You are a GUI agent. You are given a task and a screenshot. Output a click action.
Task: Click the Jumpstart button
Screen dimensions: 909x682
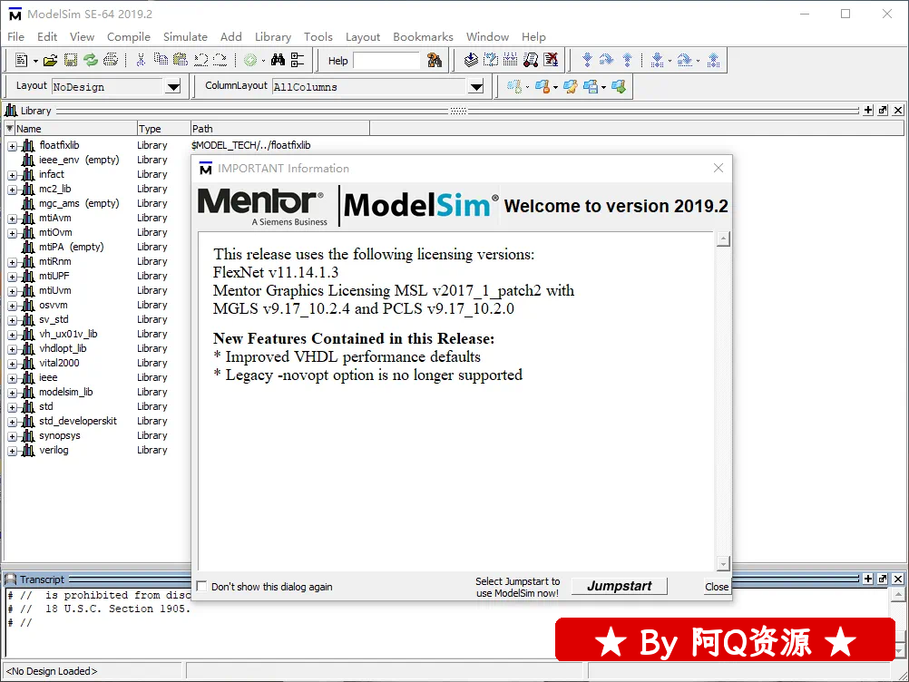[x=619, y=586]
